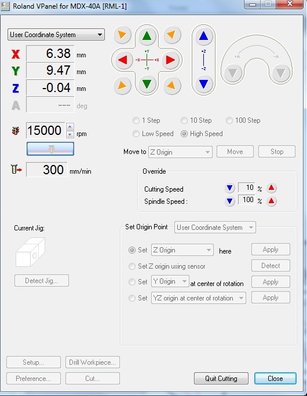The image size is (307, 396).
Task: Open Set Origin Point coordinate system dropdown
Action: pyautogui.click(x=215, y=228)
